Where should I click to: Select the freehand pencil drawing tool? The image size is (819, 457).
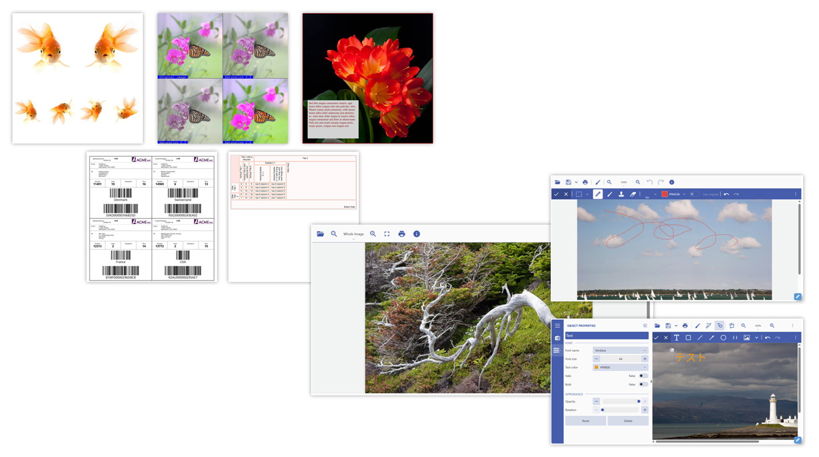(597, 194)
